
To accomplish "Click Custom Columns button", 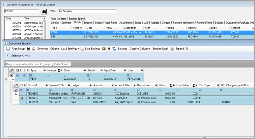I will coord(140,49).
